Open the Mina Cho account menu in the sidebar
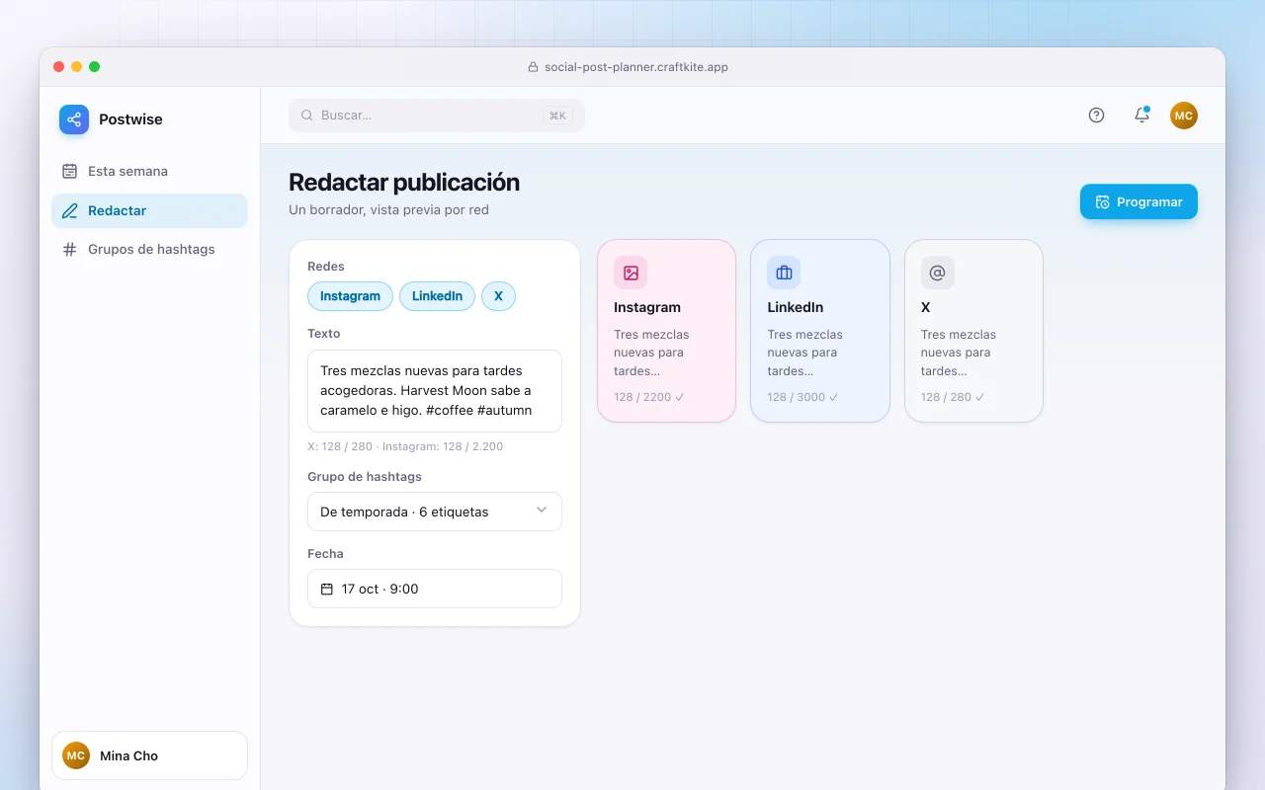Viewport: 1265px width, 790px height. point(149,755)
